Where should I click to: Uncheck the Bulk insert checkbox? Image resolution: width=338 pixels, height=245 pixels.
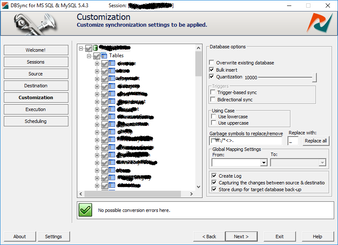[212, 70]
